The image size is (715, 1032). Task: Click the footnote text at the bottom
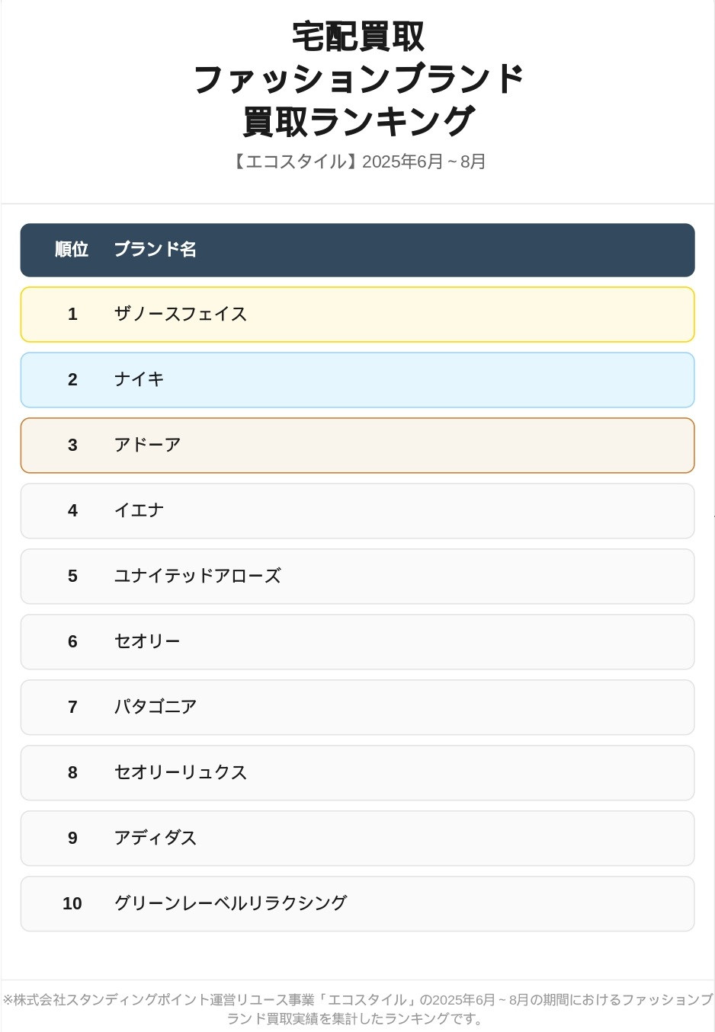pyautogui.click(x=357, y=1008)
